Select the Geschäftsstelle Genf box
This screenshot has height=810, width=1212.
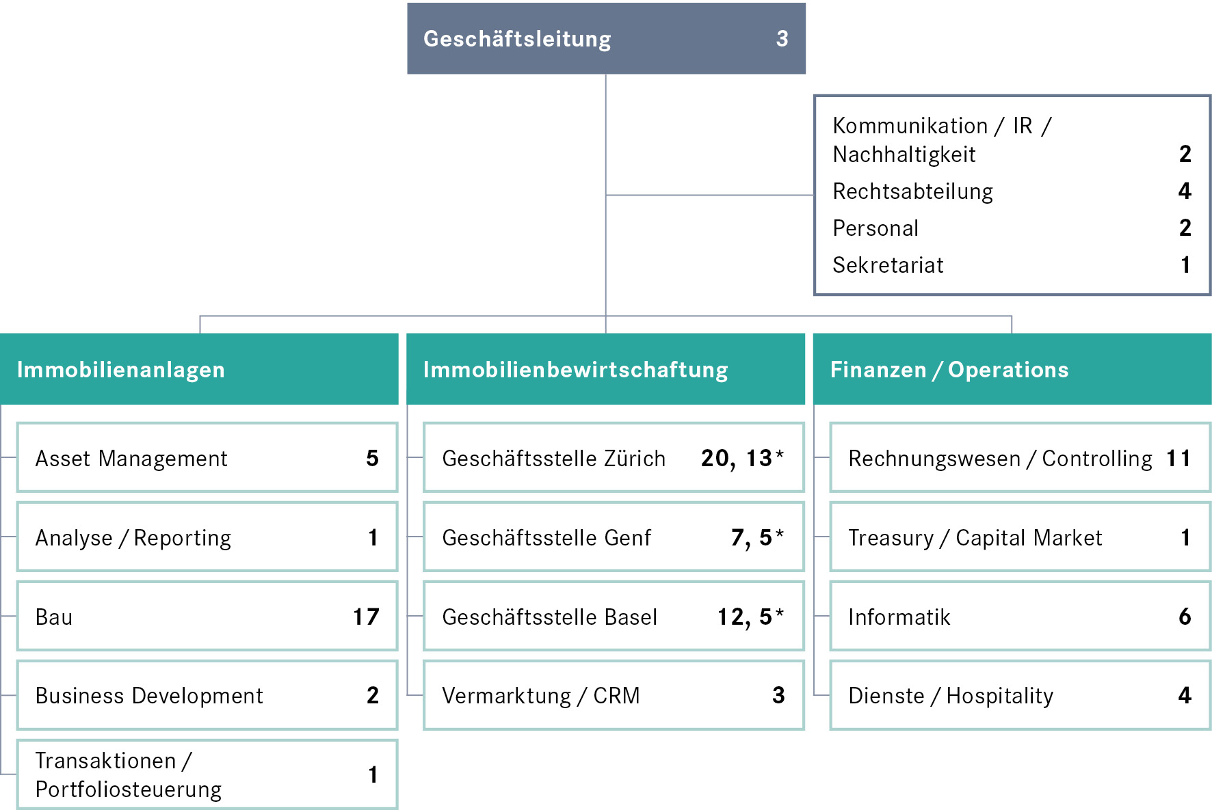tap(613, 537)
